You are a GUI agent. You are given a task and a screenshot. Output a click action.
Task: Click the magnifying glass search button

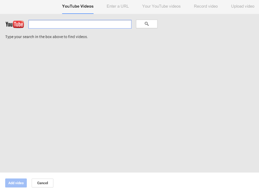(x=146, y=24)
